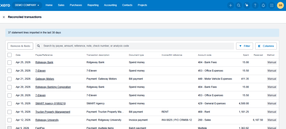Open the SR user avatar menu
286x129 pixels.
click(280, 5)
